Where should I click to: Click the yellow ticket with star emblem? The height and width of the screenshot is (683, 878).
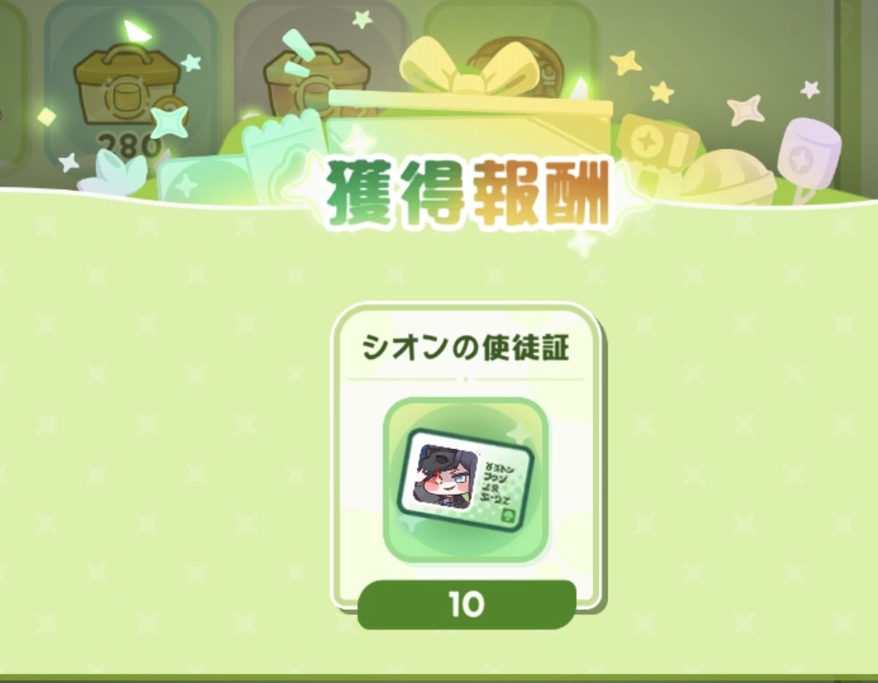coord(655,145)
